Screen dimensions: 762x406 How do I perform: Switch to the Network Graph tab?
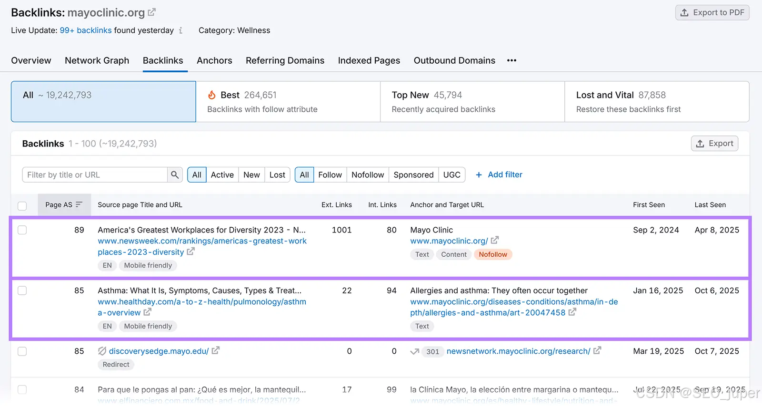tap(97, 60)
